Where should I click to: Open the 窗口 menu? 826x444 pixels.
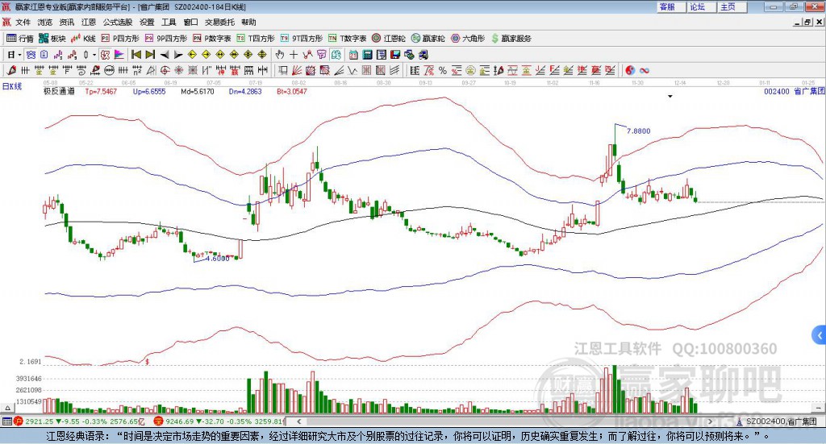coord(190,22)
